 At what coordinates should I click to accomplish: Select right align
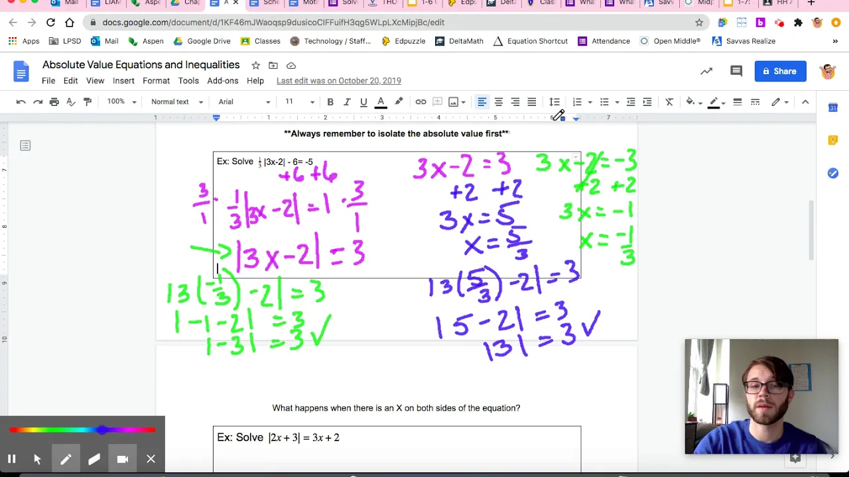[515, 102]
